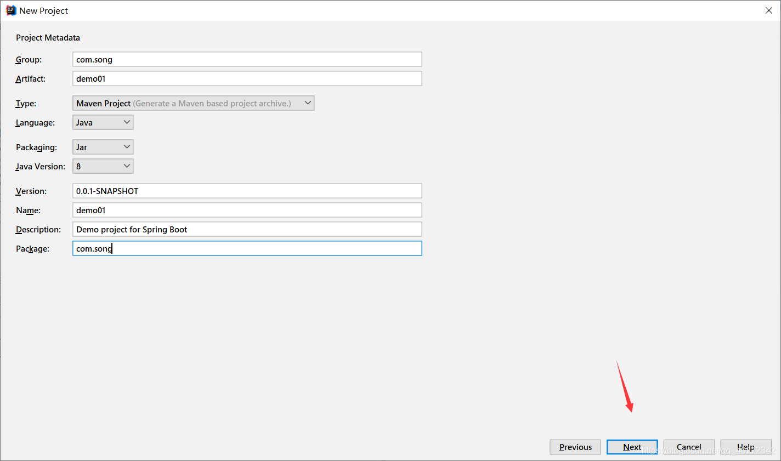
Task: Click the Group: label
Action: pos(29,60)
